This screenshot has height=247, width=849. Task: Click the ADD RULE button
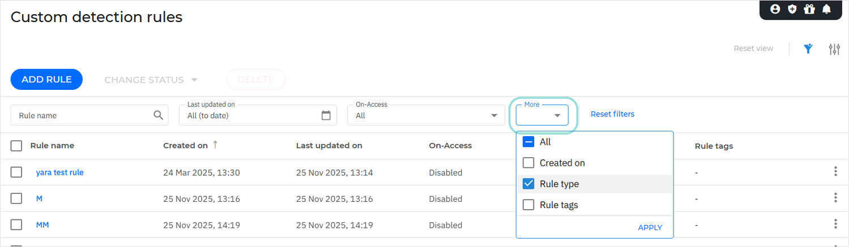[x=46, y=80]
